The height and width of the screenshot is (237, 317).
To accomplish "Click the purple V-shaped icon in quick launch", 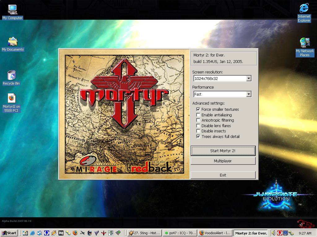I will tap(97, 233).
